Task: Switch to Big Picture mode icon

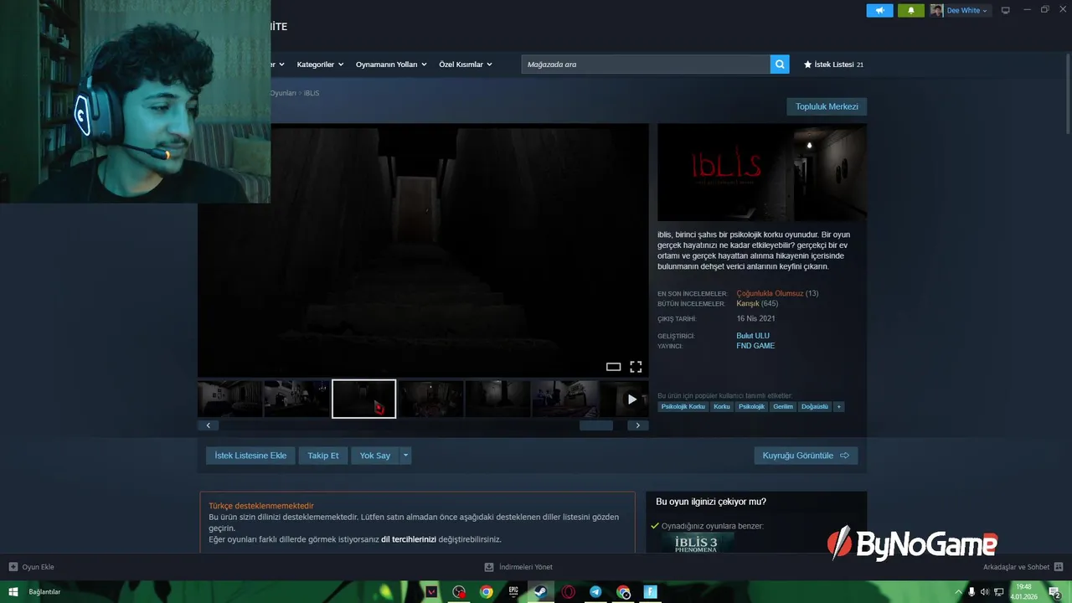Action: coord(1006,10)
